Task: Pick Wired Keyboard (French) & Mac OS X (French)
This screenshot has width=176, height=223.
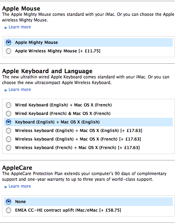Action: [x=9, y=113]
